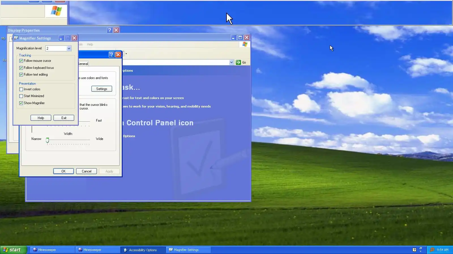Click OK in the accessibility dialog
This screenshot has height=254, width=453.
[63, 171]
